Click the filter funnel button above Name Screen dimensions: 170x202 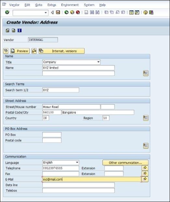tap(6, 51)
